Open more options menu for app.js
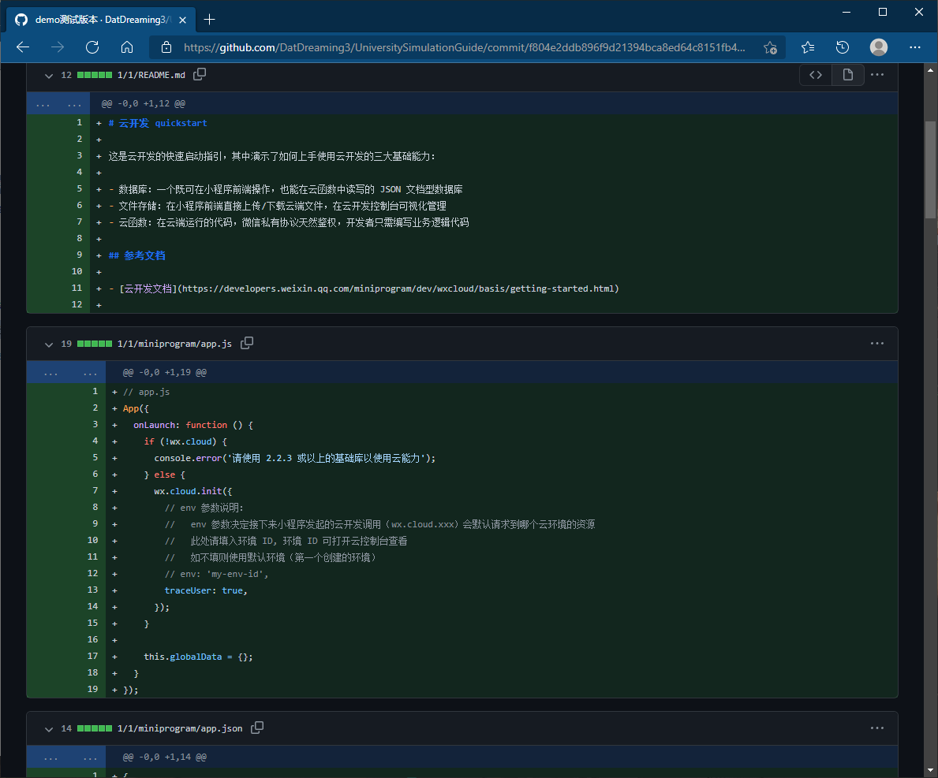The image size is (938, 778). tap(877, 344)
